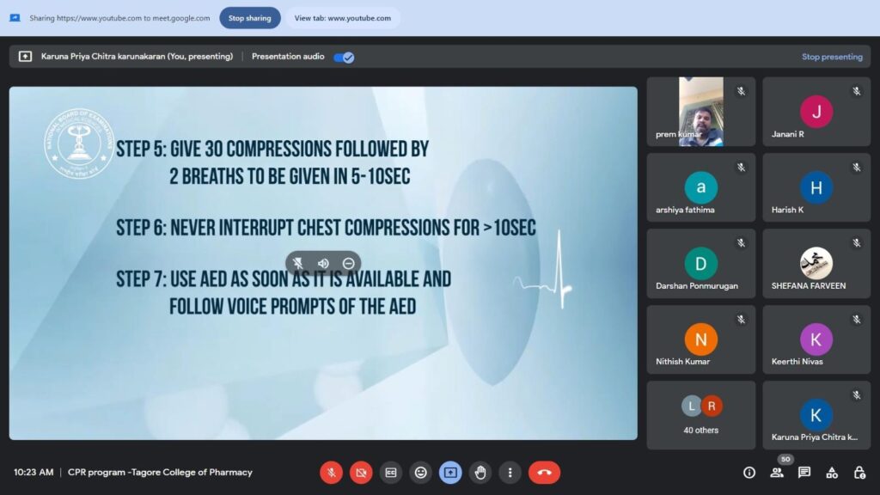880x495 pixels.
Task: Click muted mic icon on SHEFANA FARVEEN's tile
Action: tap(857, 243)
